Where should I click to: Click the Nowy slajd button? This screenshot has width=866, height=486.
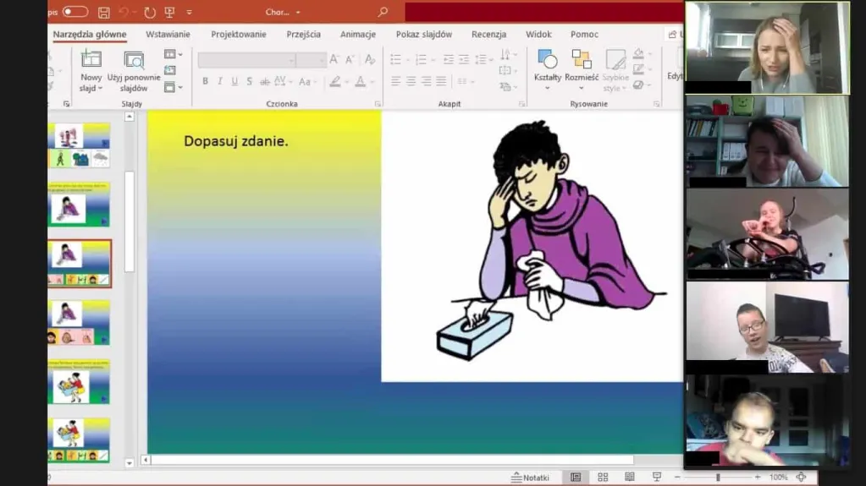click(91, 71)
